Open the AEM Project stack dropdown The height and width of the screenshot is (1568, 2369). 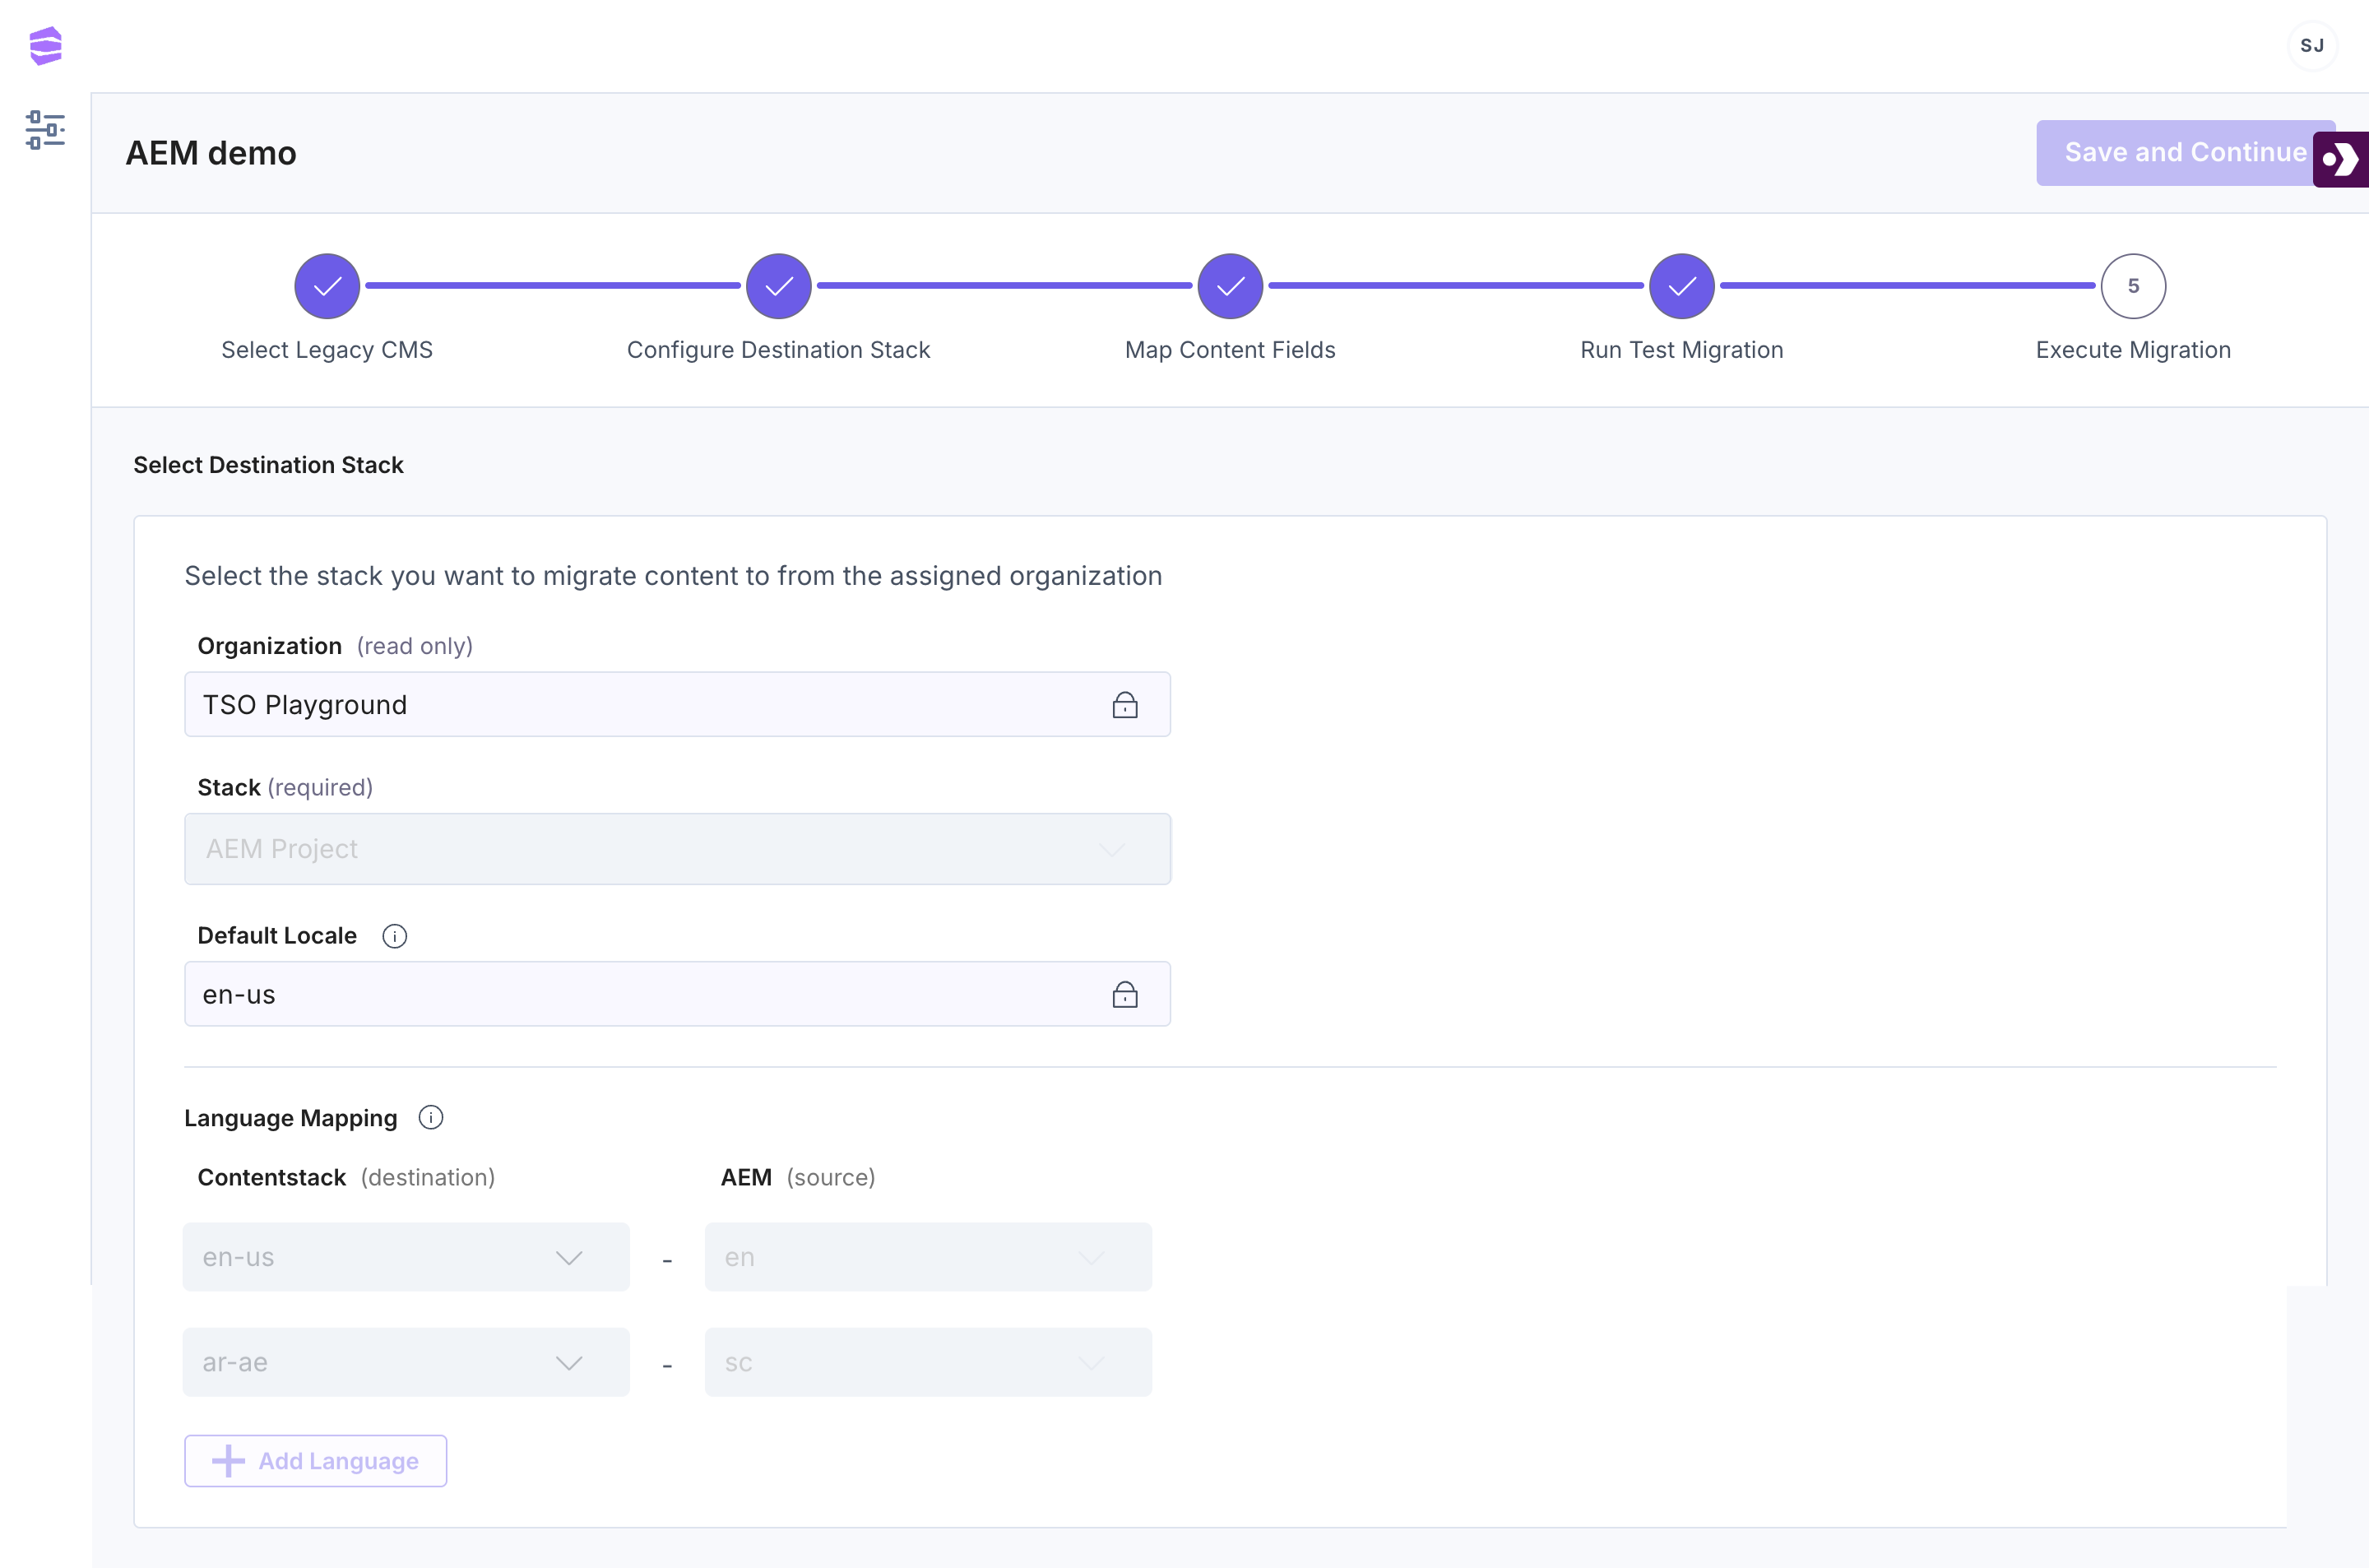(677, 849)
